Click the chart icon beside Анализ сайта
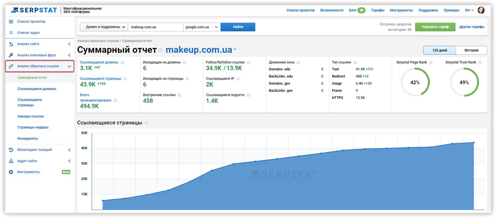The height and width of the screenshot is (218, 496). (x=11, y=44)
